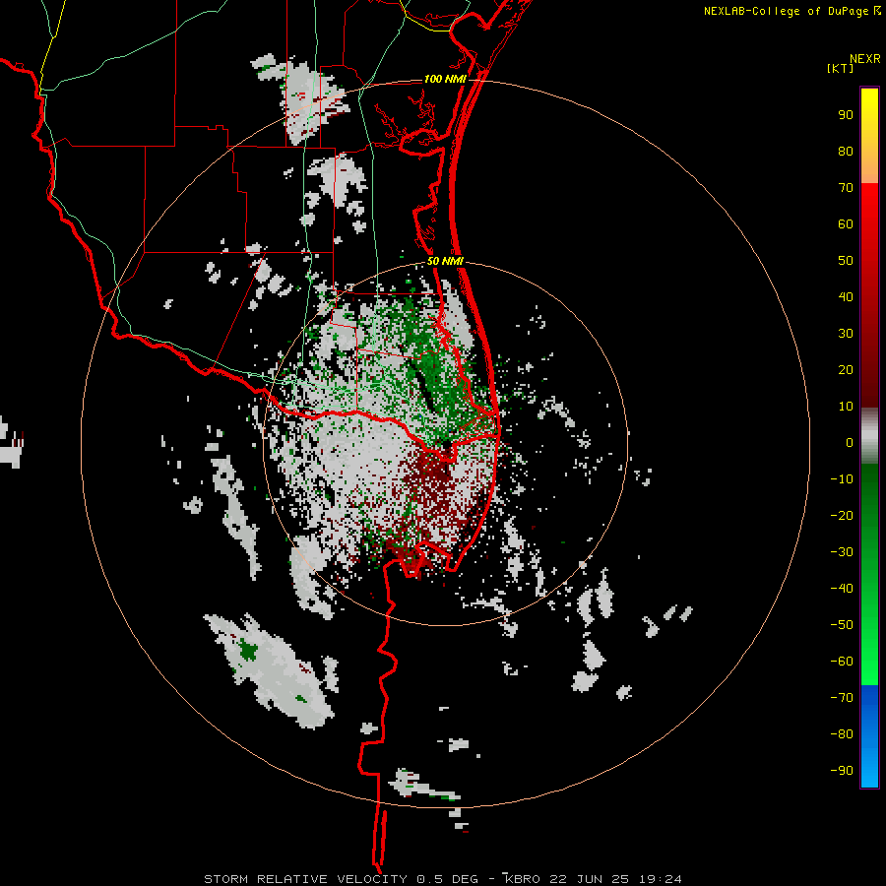886x886 pixels.
Task: Click the STORM RELATIVE VELOCITY caption text
Action: 306,879
